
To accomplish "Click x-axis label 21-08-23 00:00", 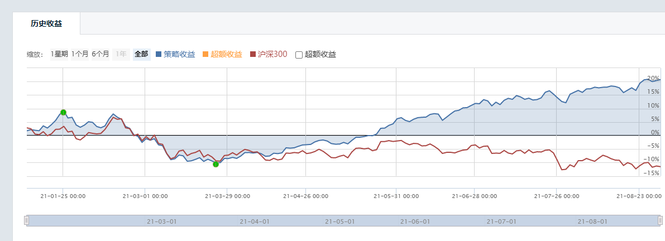I will 639,196.
